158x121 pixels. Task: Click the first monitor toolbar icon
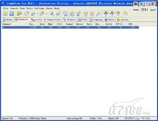tap(86, 14)
